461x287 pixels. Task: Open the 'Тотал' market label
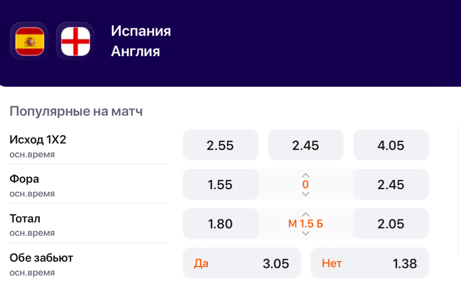pos(25,218)
